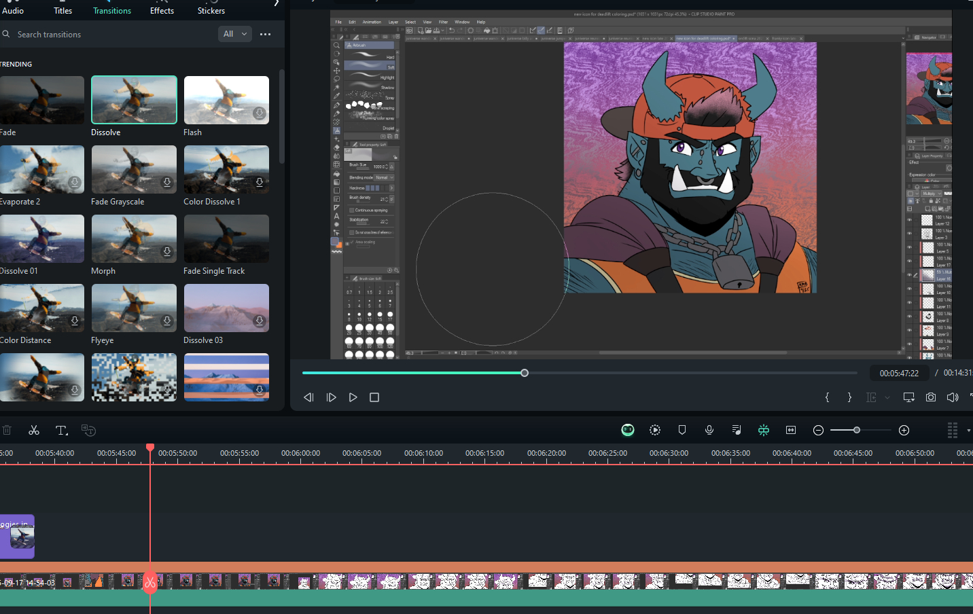Select the Text tool in timeline toolbar
The image size is (973, 614).
61,430
